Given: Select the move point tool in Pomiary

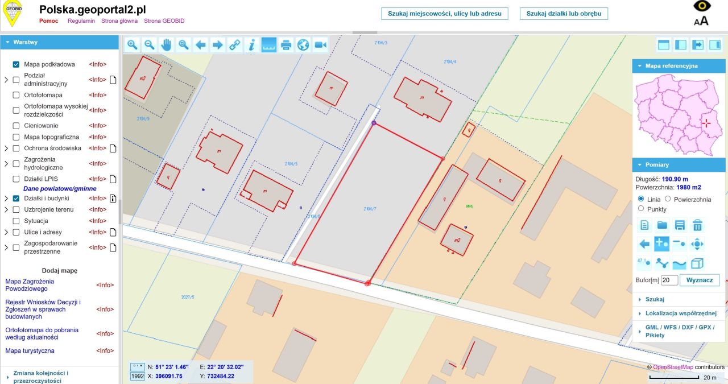Looking at the screenshot, I should 697,244.
